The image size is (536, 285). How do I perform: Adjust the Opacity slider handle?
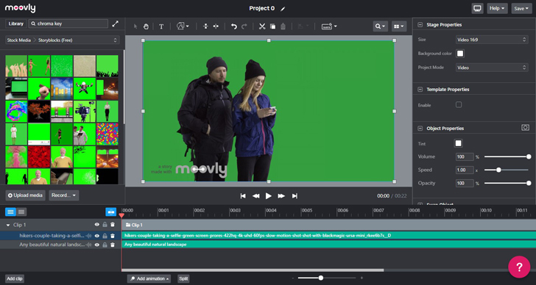(x=529, y=183)
